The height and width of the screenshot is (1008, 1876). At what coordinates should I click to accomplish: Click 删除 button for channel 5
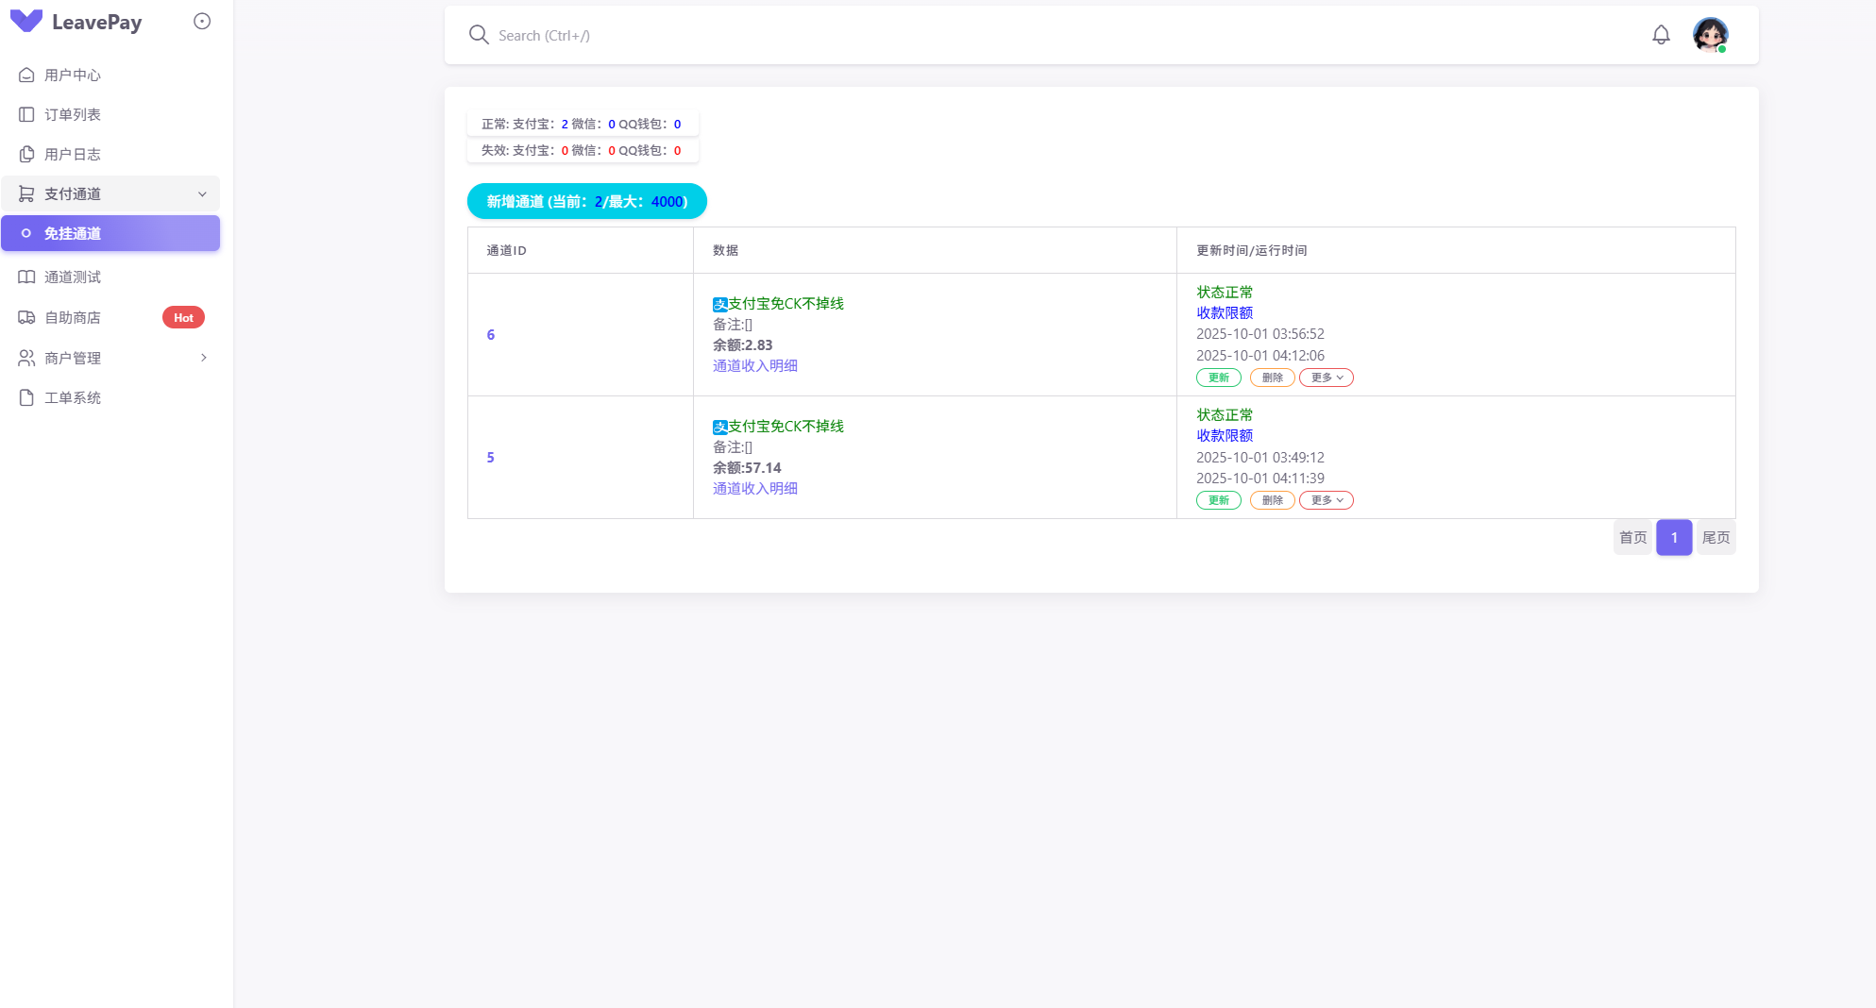(x=1272, y=500)
